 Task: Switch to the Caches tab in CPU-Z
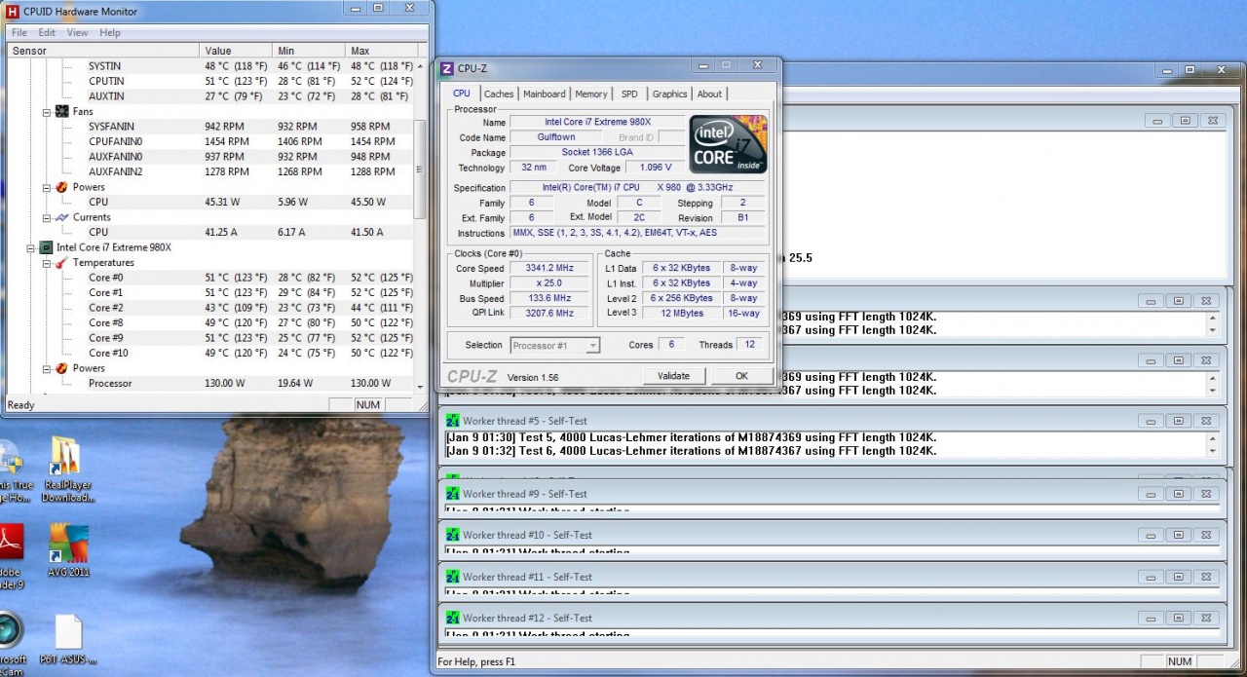[x=499, y=94]
